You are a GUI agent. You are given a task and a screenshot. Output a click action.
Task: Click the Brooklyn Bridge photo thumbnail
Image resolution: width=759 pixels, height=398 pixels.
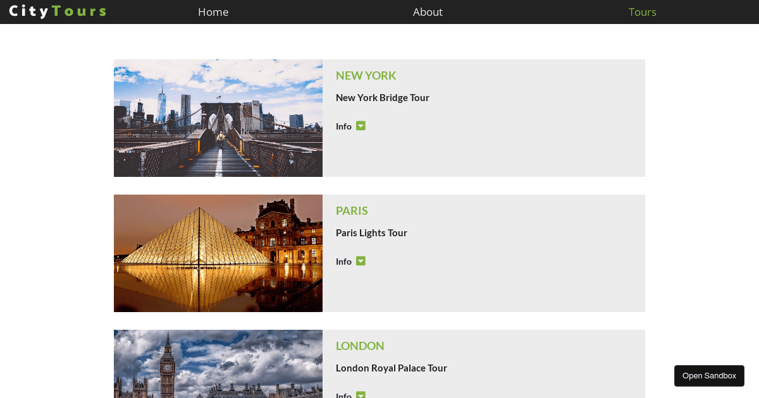point(218,118)
